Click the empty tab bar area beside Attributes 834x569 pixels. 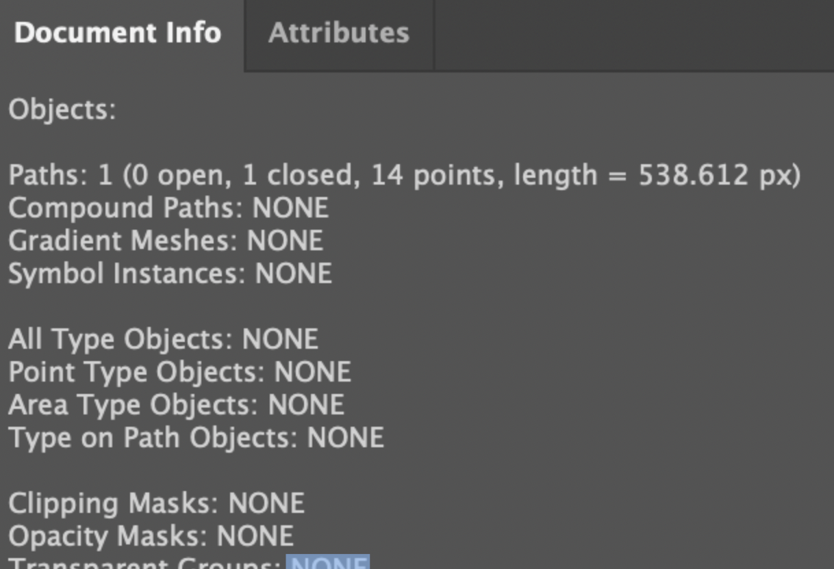point(633,34)
